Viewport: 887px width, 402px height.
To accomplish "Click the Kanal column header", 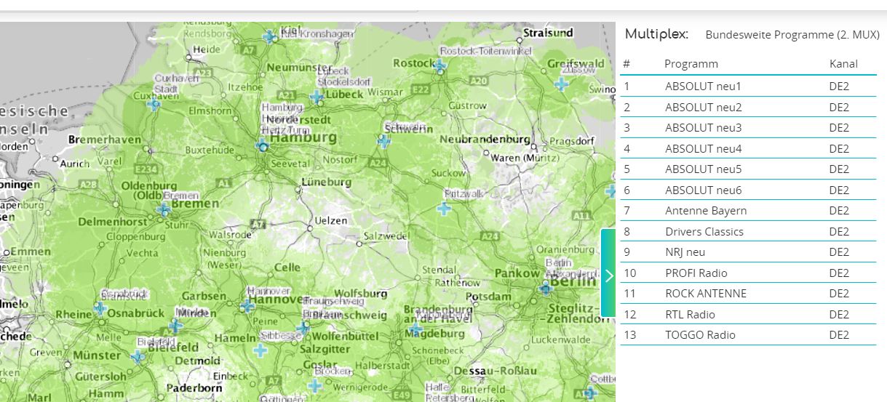I will [x=843, y=64].
